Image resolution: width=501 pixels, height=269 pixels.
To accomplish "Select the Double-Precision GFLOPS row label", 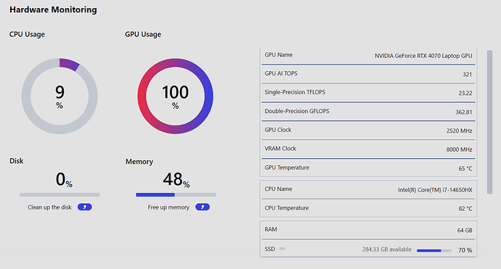I will click(297, 111).
